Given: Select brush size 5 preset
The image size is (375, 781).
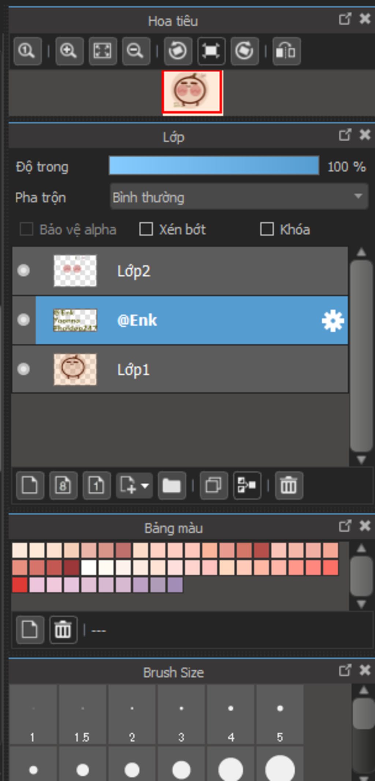Looking at the screenshot, I should [x=280, y=714].
